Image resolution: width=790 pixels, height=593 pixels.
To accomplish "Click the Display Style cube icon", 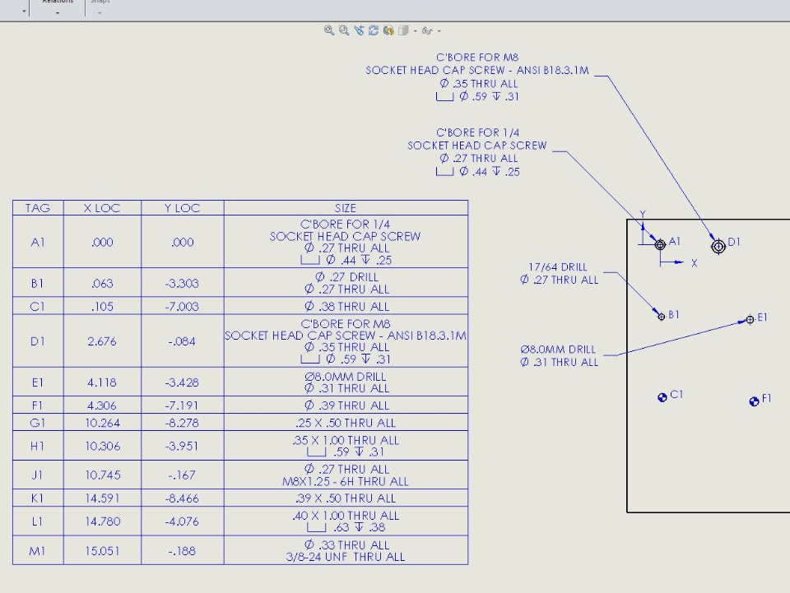I will 403,30.
